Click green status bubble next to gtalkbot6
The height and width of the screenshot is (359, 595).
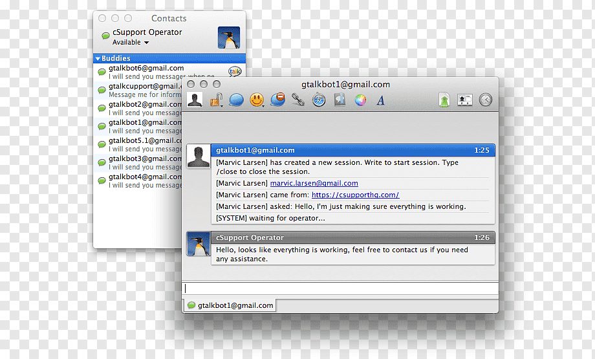coord(102,72)
